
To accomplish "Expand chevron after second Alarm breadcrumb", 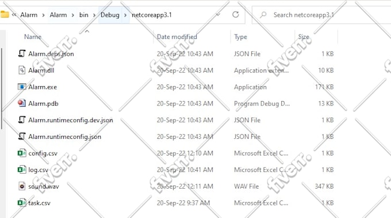I will [x=73, y=15].
